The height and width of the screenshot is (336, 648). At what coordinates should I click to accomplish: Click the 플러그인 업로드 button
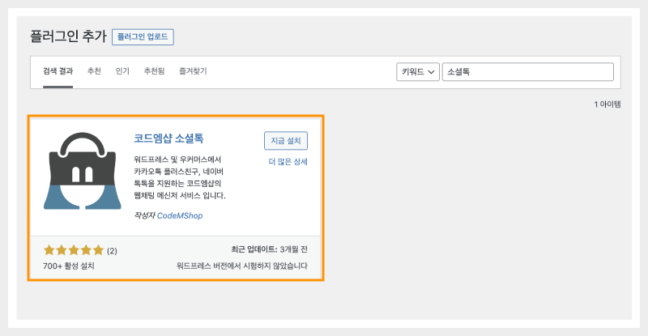pyautogui.click(x=143, y=36)
